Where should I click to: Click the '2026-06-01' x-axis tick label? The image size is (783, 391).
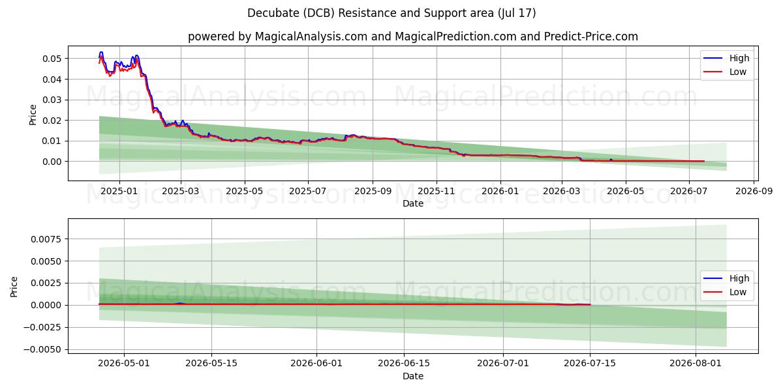317,364
